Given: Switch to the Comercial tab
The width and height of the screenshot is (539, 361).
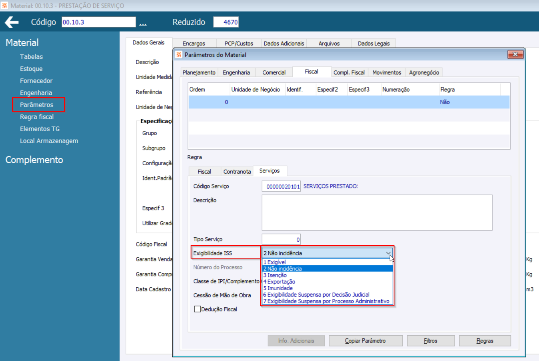Looking at the screenshot, I should coord(274,72).
